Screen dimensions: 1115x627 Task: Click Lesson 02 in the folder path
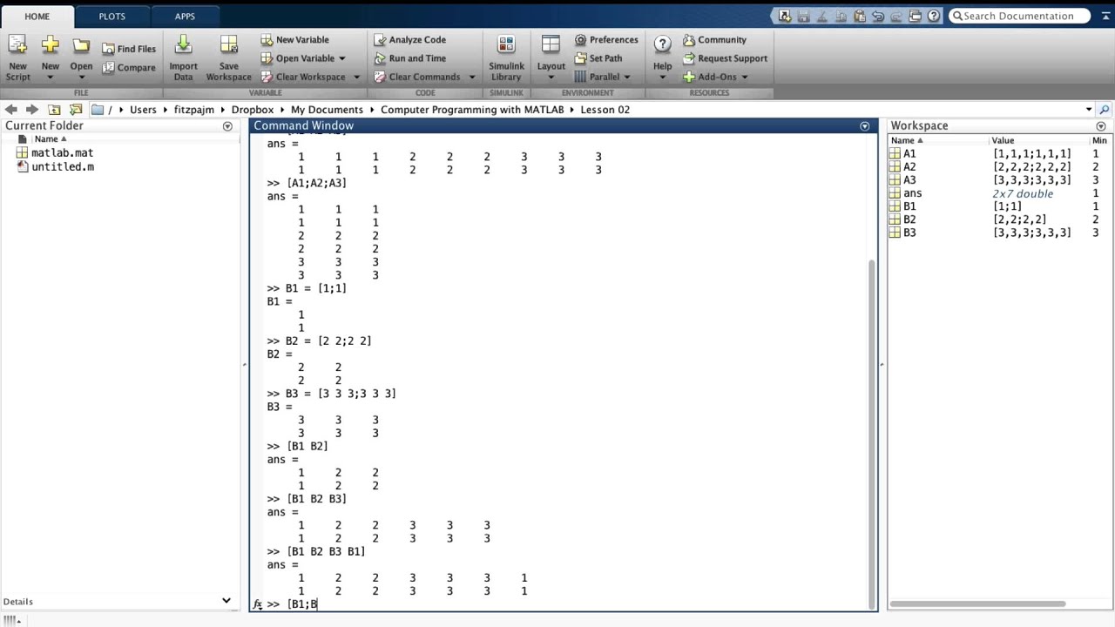[x=605, y=110]
